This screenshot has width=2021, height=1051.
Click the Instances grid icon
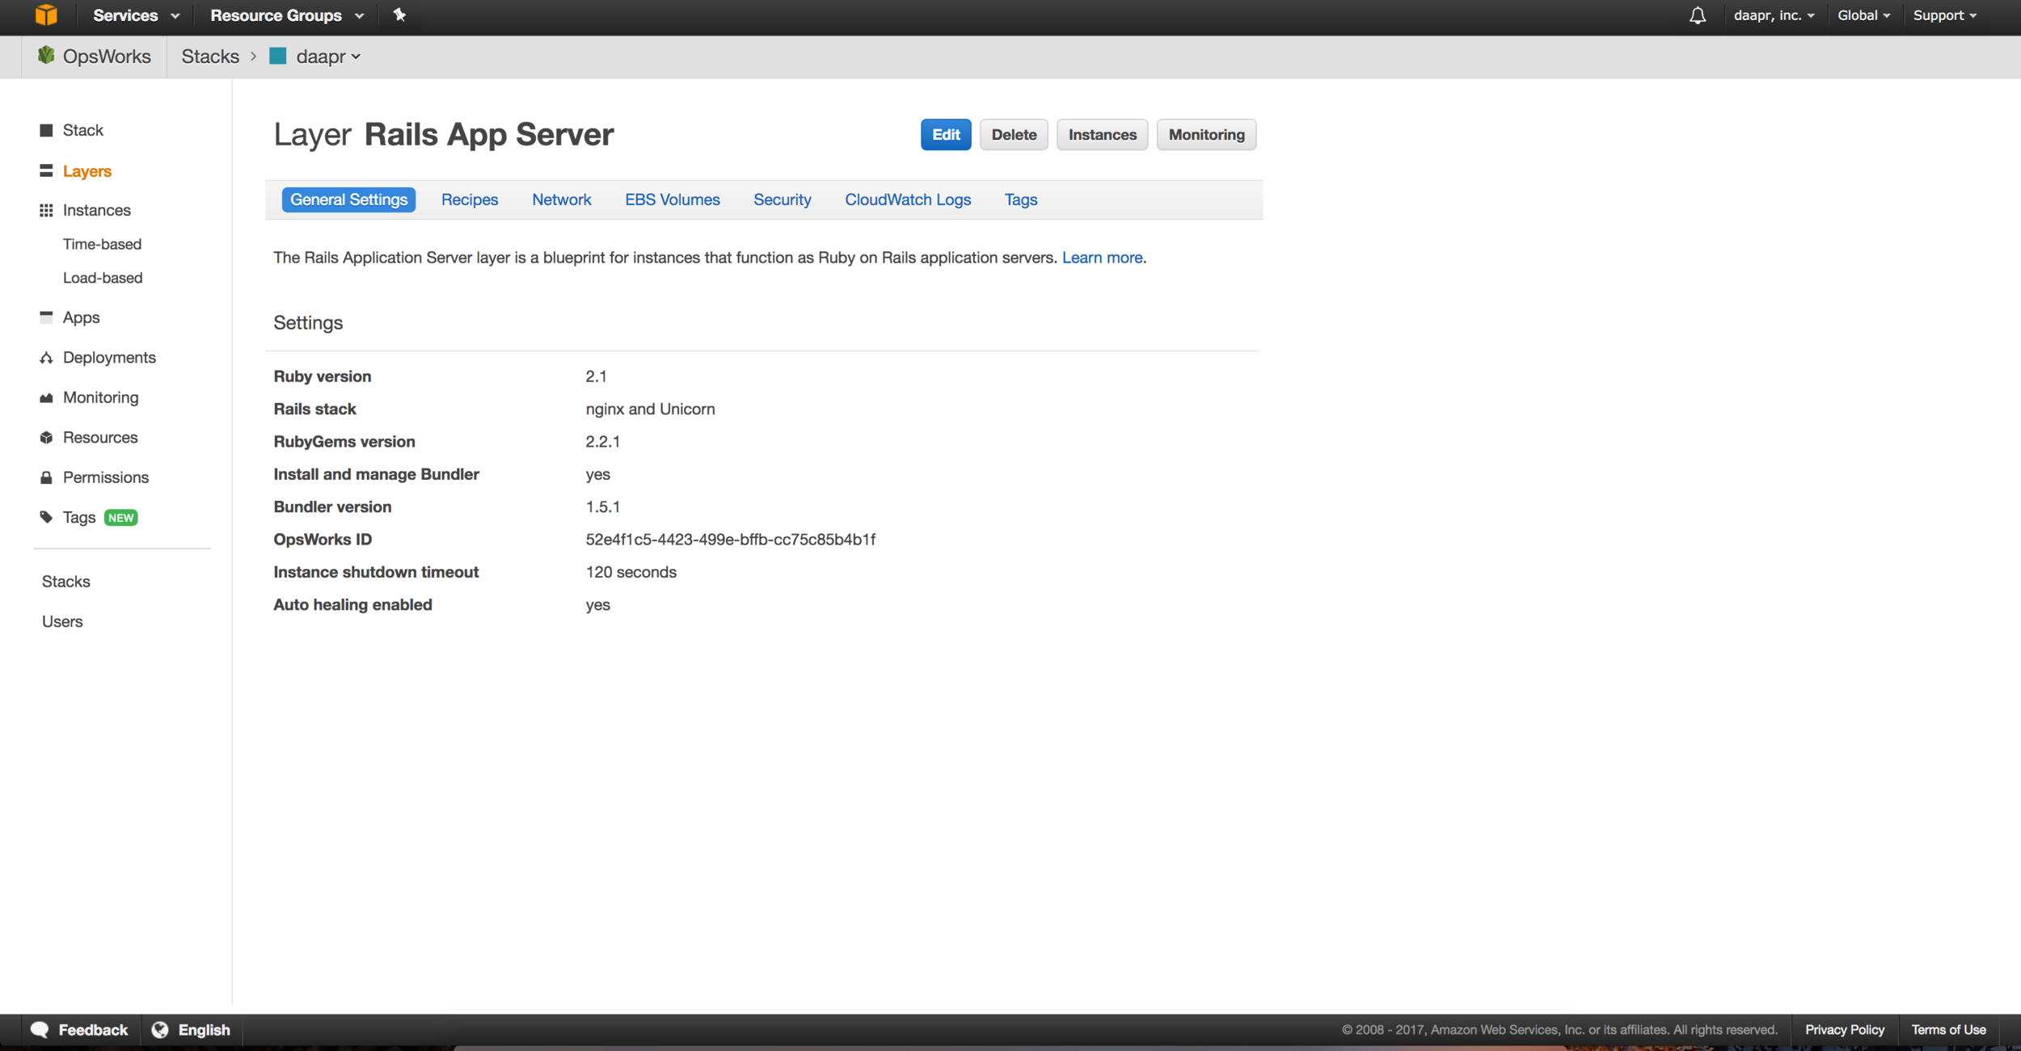coord(46,210)
